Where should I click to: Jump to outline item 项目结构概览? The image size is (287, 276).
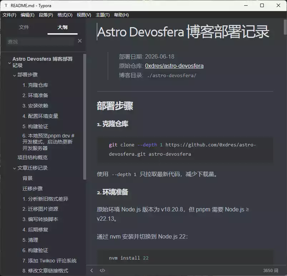point(33,157)
